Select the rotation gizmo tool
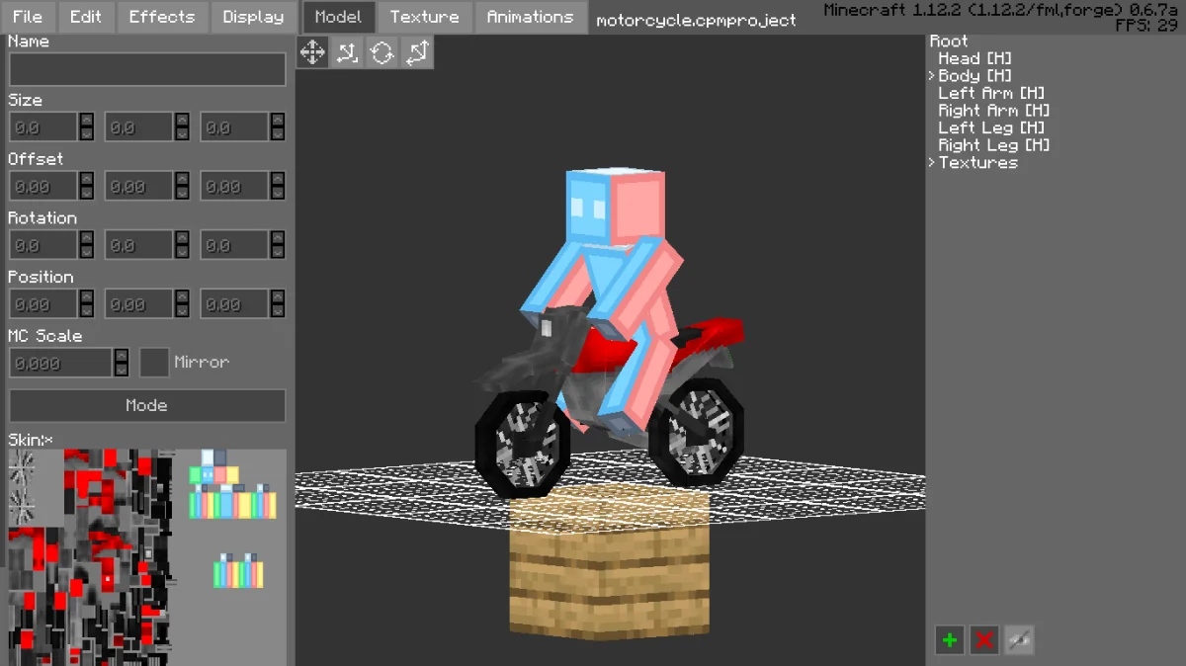This screenshot has height=666, width=1186. pyautogui.click(x=381, y=52)
